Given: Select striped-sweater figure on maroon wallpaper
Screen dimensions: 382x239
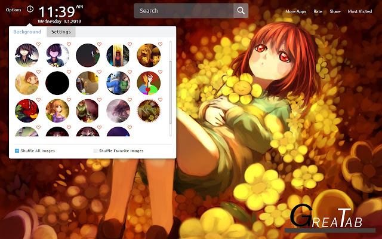Looking at the screenshot, I should 88,111.
